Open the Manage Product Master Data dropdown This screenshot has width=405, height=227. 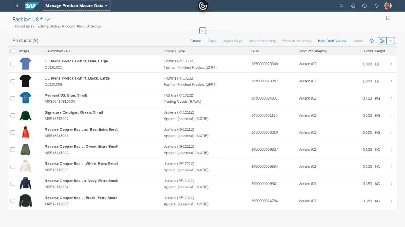click(x=76, y=6)
